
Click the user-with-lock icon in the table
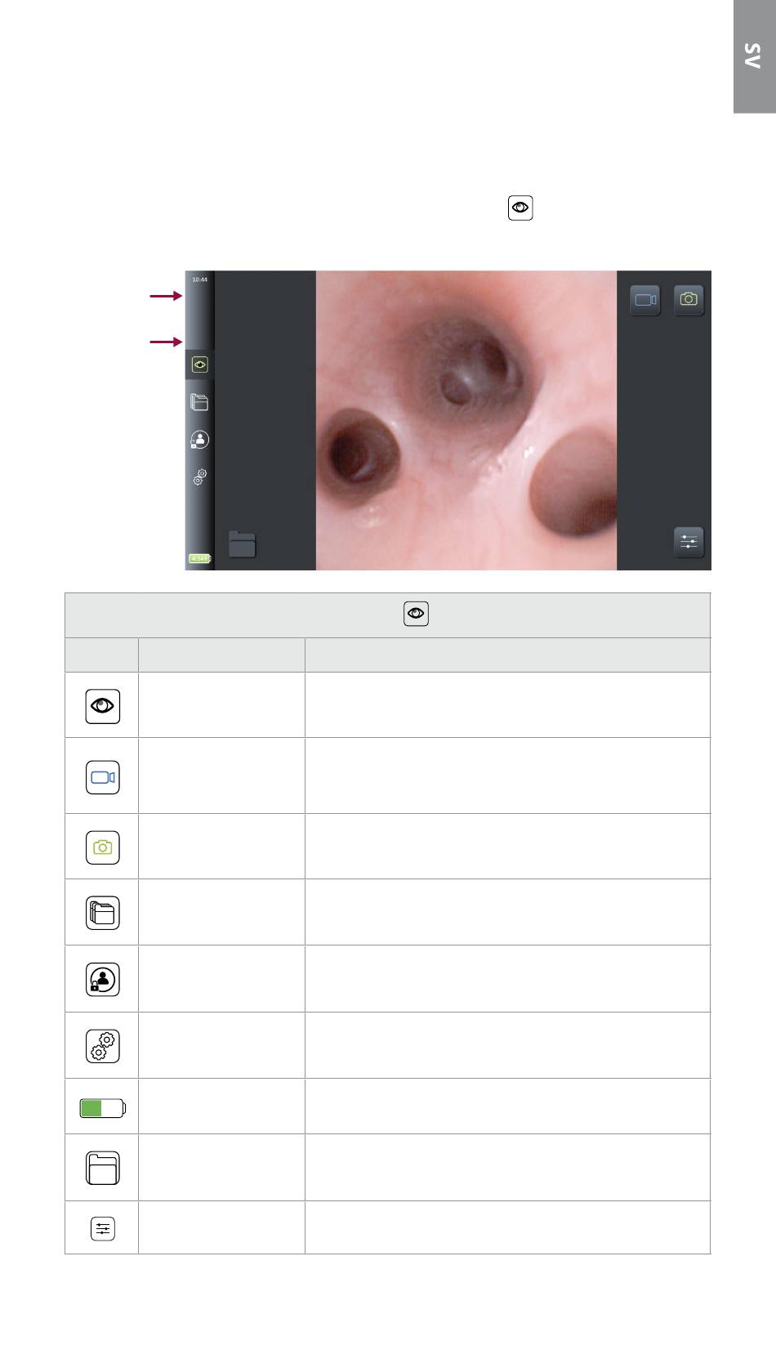click(x=103, y=979)
